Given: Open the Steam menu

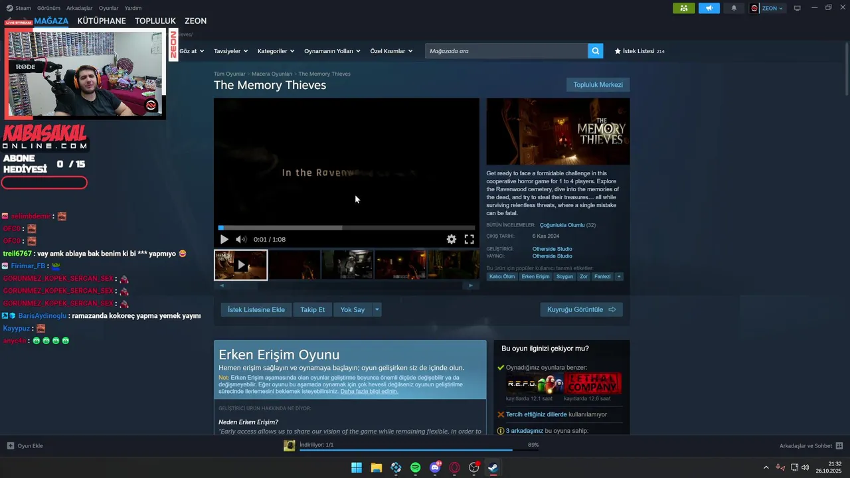Looking at the screenshot, I should click(x=23, y=8).
